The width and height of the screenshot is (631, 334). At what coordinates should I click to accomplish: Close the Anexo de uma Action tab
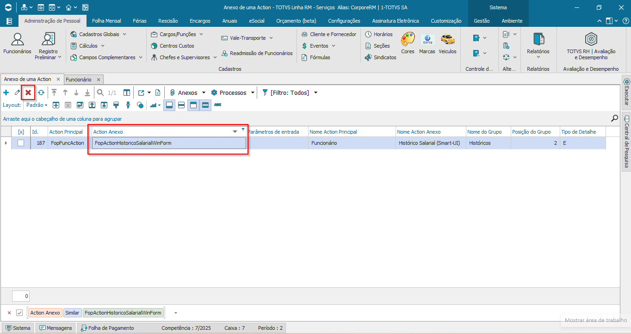tap(58, 79)
